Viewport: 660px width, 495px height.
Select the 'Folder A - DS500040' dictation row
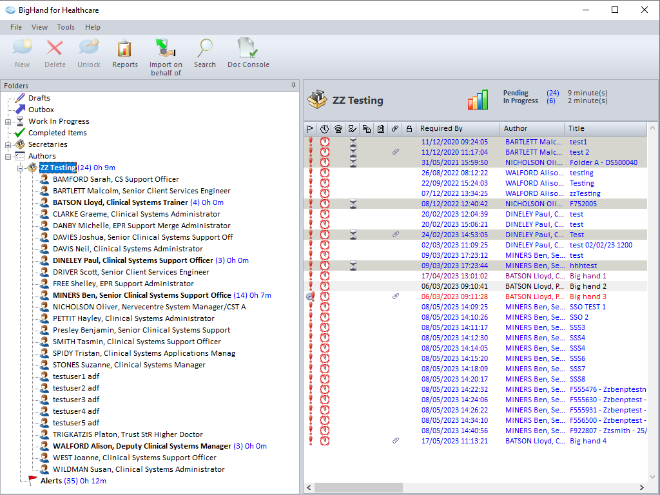(x=475, y=162)
